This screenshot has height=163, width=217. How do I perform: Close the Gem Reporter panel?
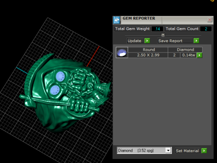210,20
